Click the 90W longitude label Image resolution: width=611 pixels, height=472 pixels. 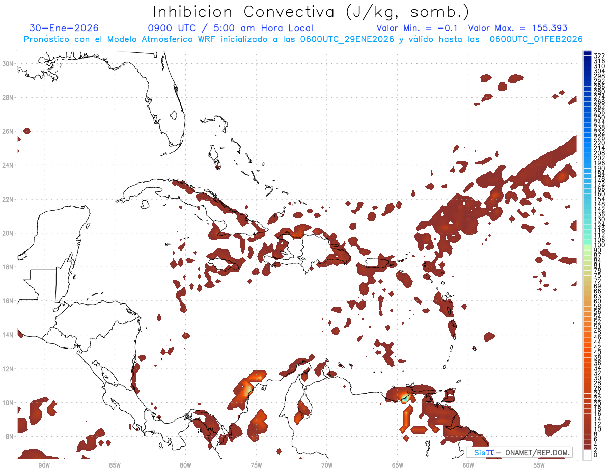pos(44,466)
